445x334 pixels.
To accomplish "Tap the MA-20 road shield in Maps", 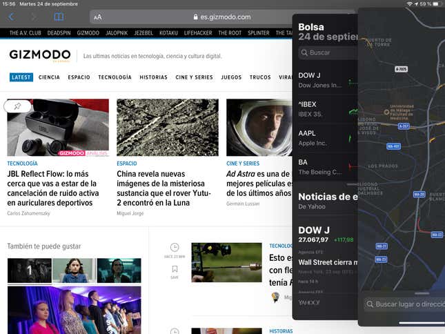I will coord(419,195).
